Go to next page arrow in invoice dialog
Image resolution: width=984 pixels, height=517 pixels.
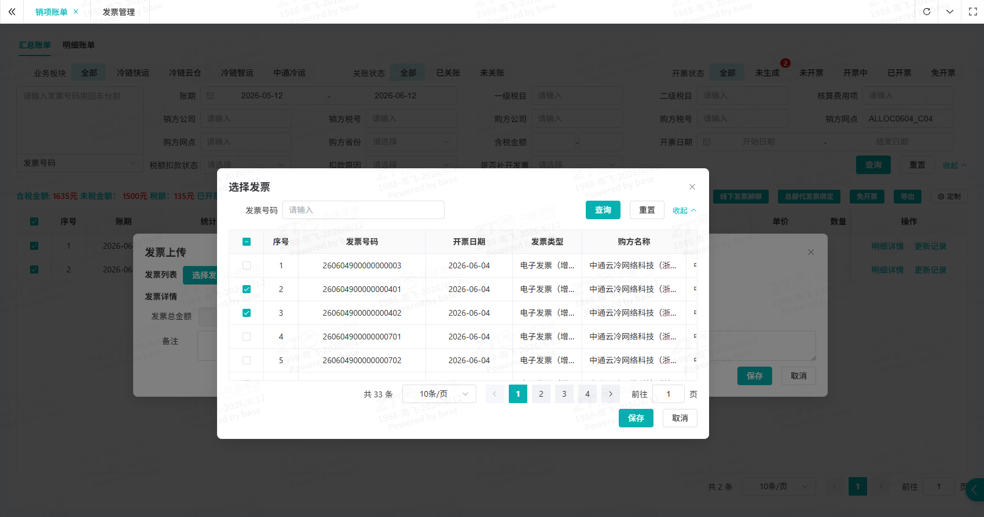click(611, 394)
